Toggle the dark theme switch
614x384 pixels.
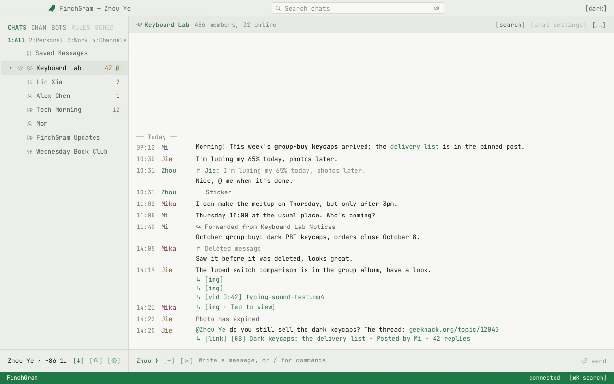(x=596, y=8)
